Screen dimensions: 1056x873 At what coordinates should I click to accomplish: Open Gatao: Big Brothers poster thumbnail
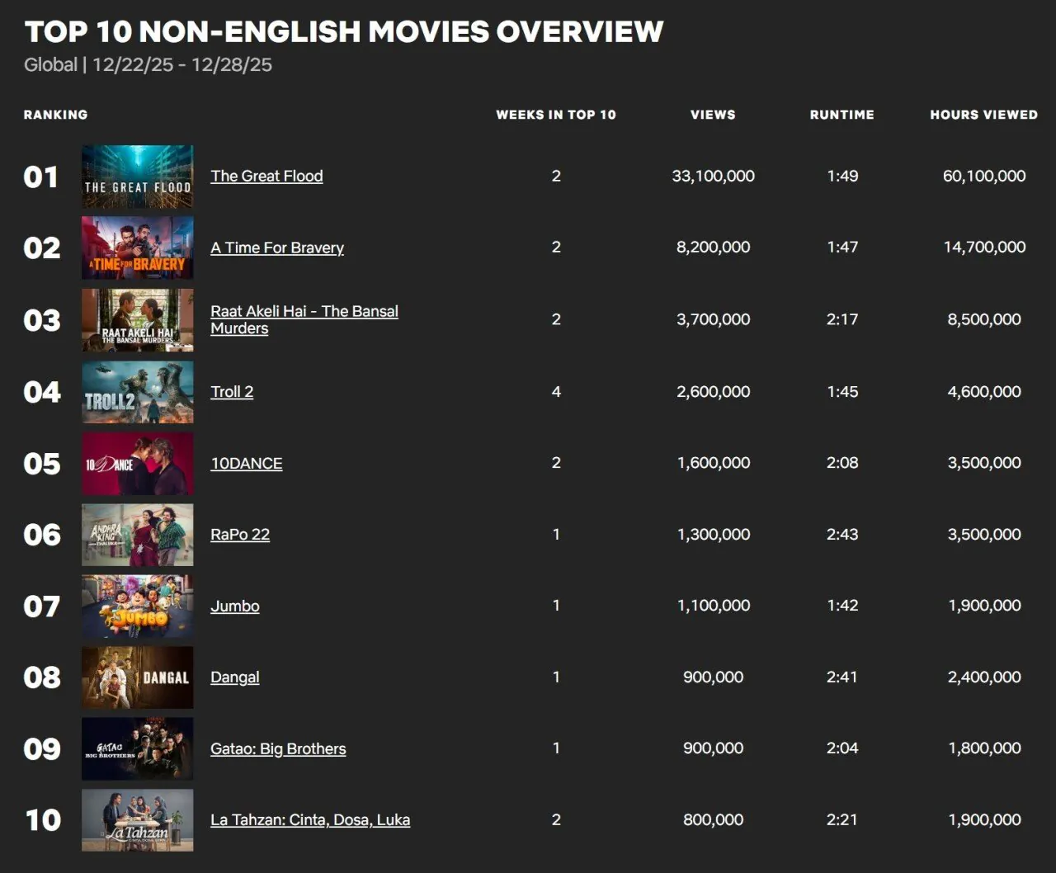coord(137,748)
